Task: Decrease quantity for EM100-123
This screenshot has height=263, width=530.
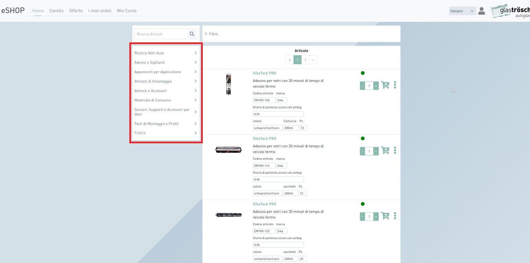Action: [x=363, y=216]
